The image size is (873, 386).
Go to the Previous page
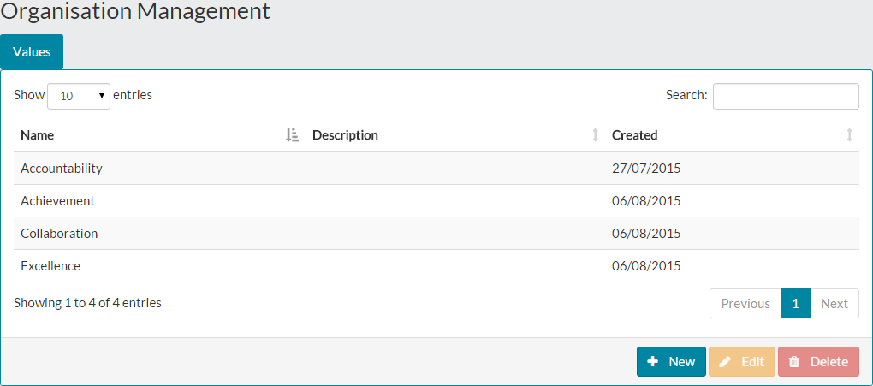click(745, 303)
